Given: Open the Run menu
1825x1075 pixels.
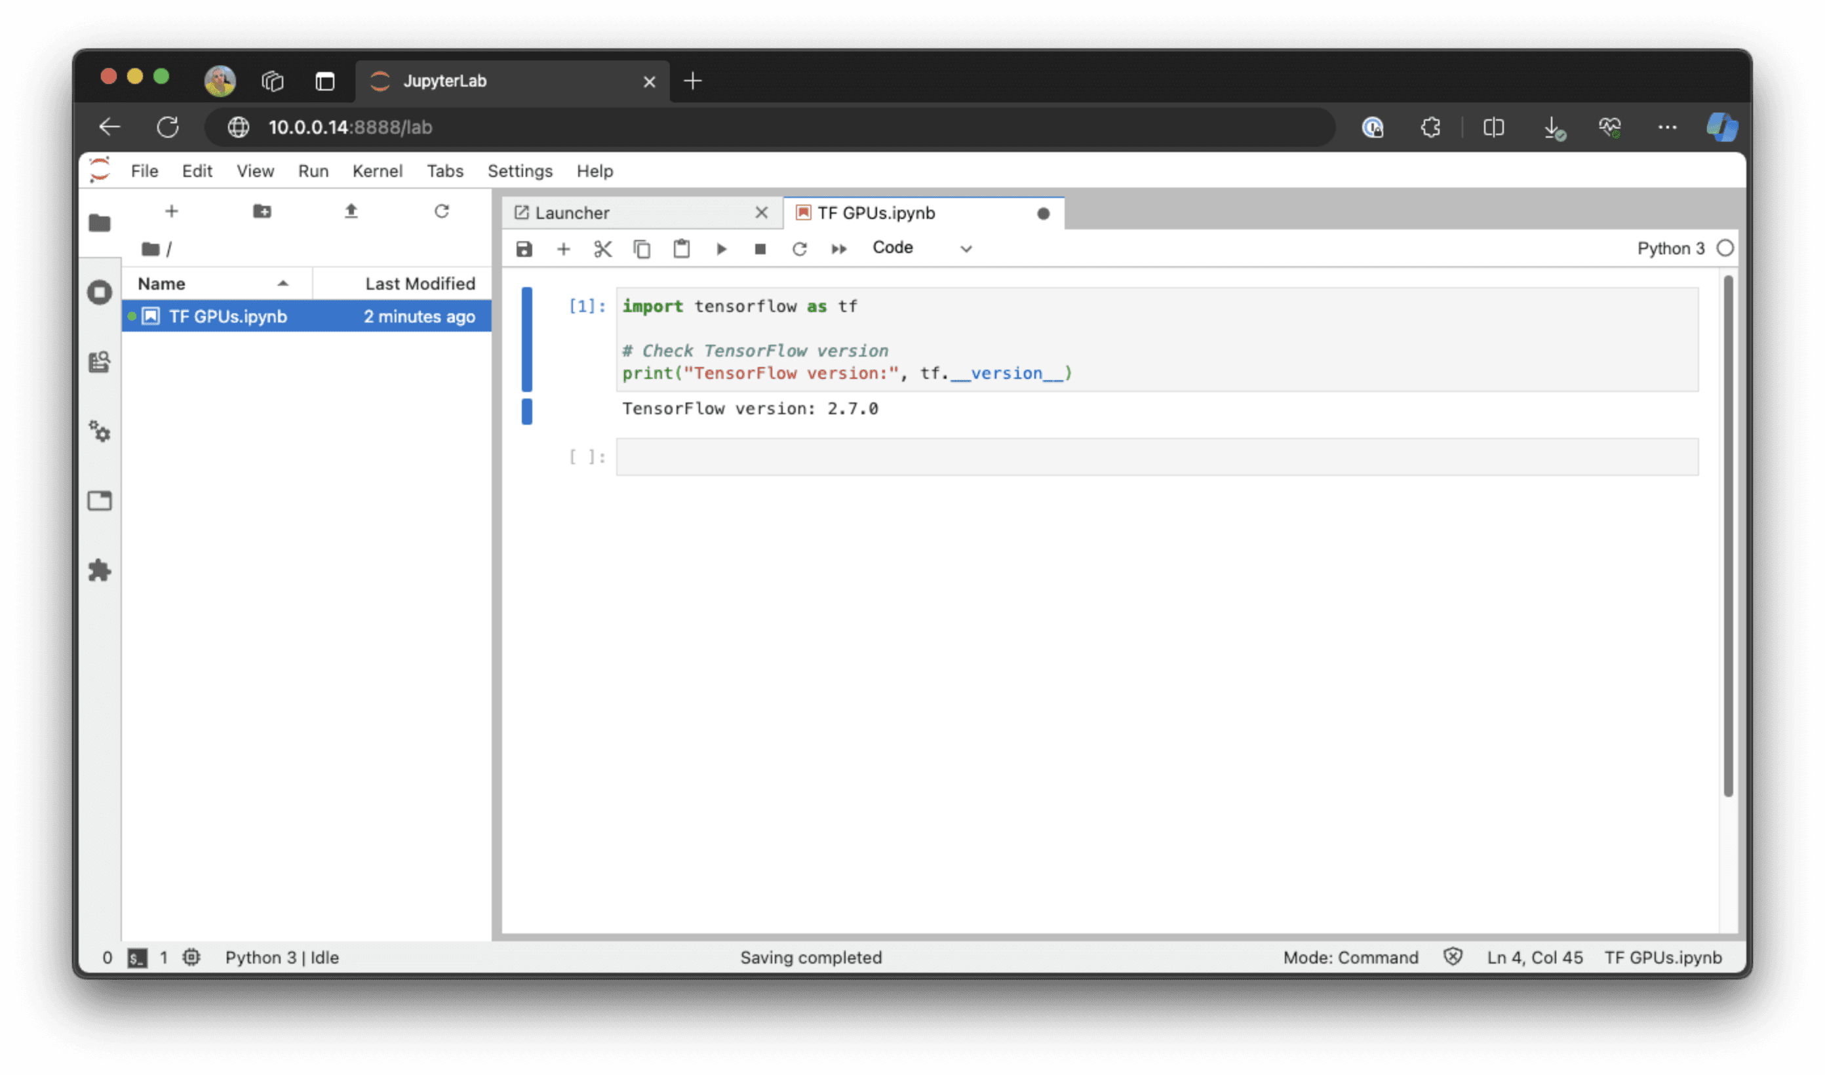Looking at the screenshot, I should pos(312,170).
